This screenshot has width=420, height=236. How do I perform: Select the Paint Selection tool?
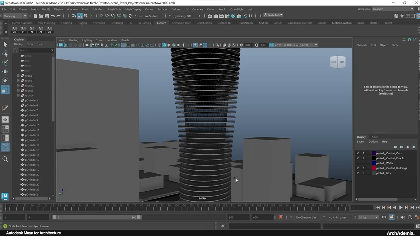(x=5, y=62)
